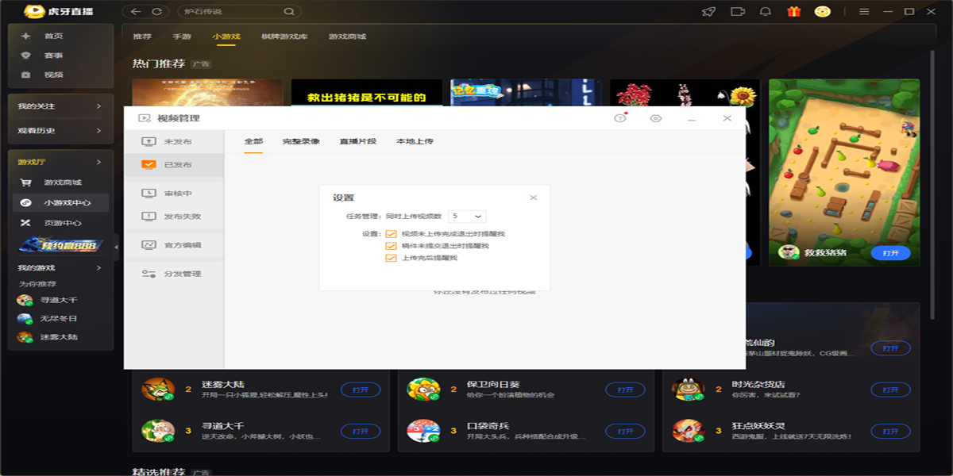Switch to the 完整录像 tab
Screen dimensions: 953x476
pos(301,141)
